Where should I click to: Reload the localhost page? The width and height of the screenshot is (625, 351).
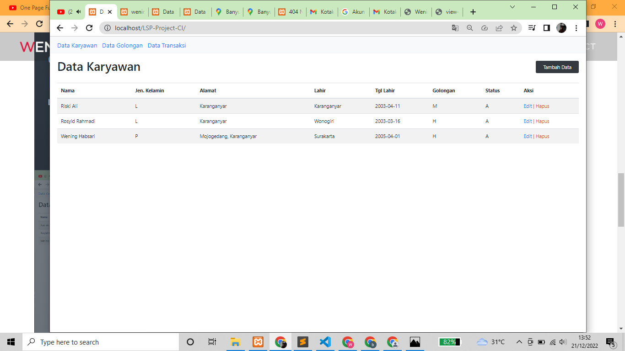tap(89, 28)
